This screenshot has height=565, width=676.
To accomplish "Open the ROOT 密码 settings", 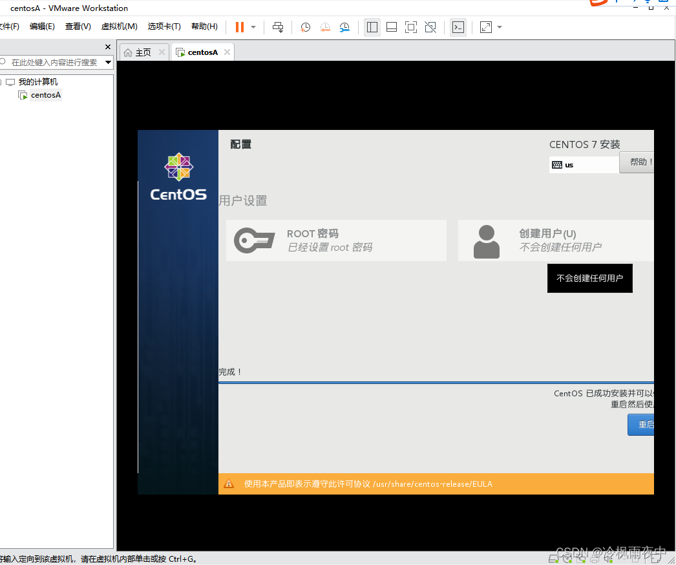I will coord(336,240).
